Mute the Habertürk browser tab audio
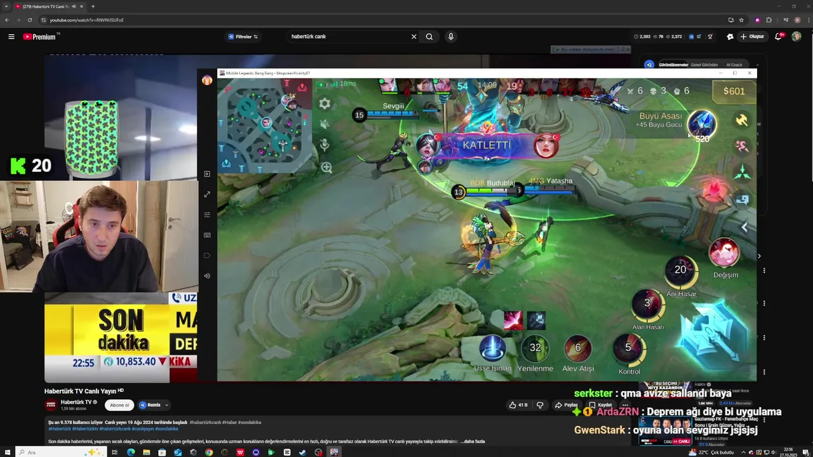The image size is (813, 457). (x=74, y=6)
